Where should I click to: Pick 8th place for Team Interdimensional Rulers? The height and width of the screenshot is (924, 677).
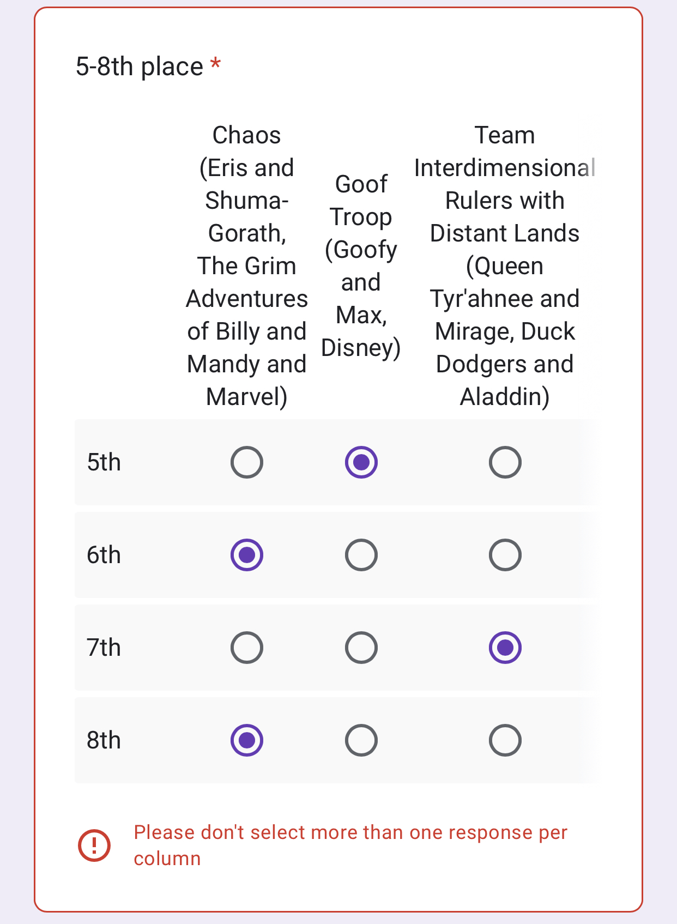pyautogui.click(x=505, y=740)
